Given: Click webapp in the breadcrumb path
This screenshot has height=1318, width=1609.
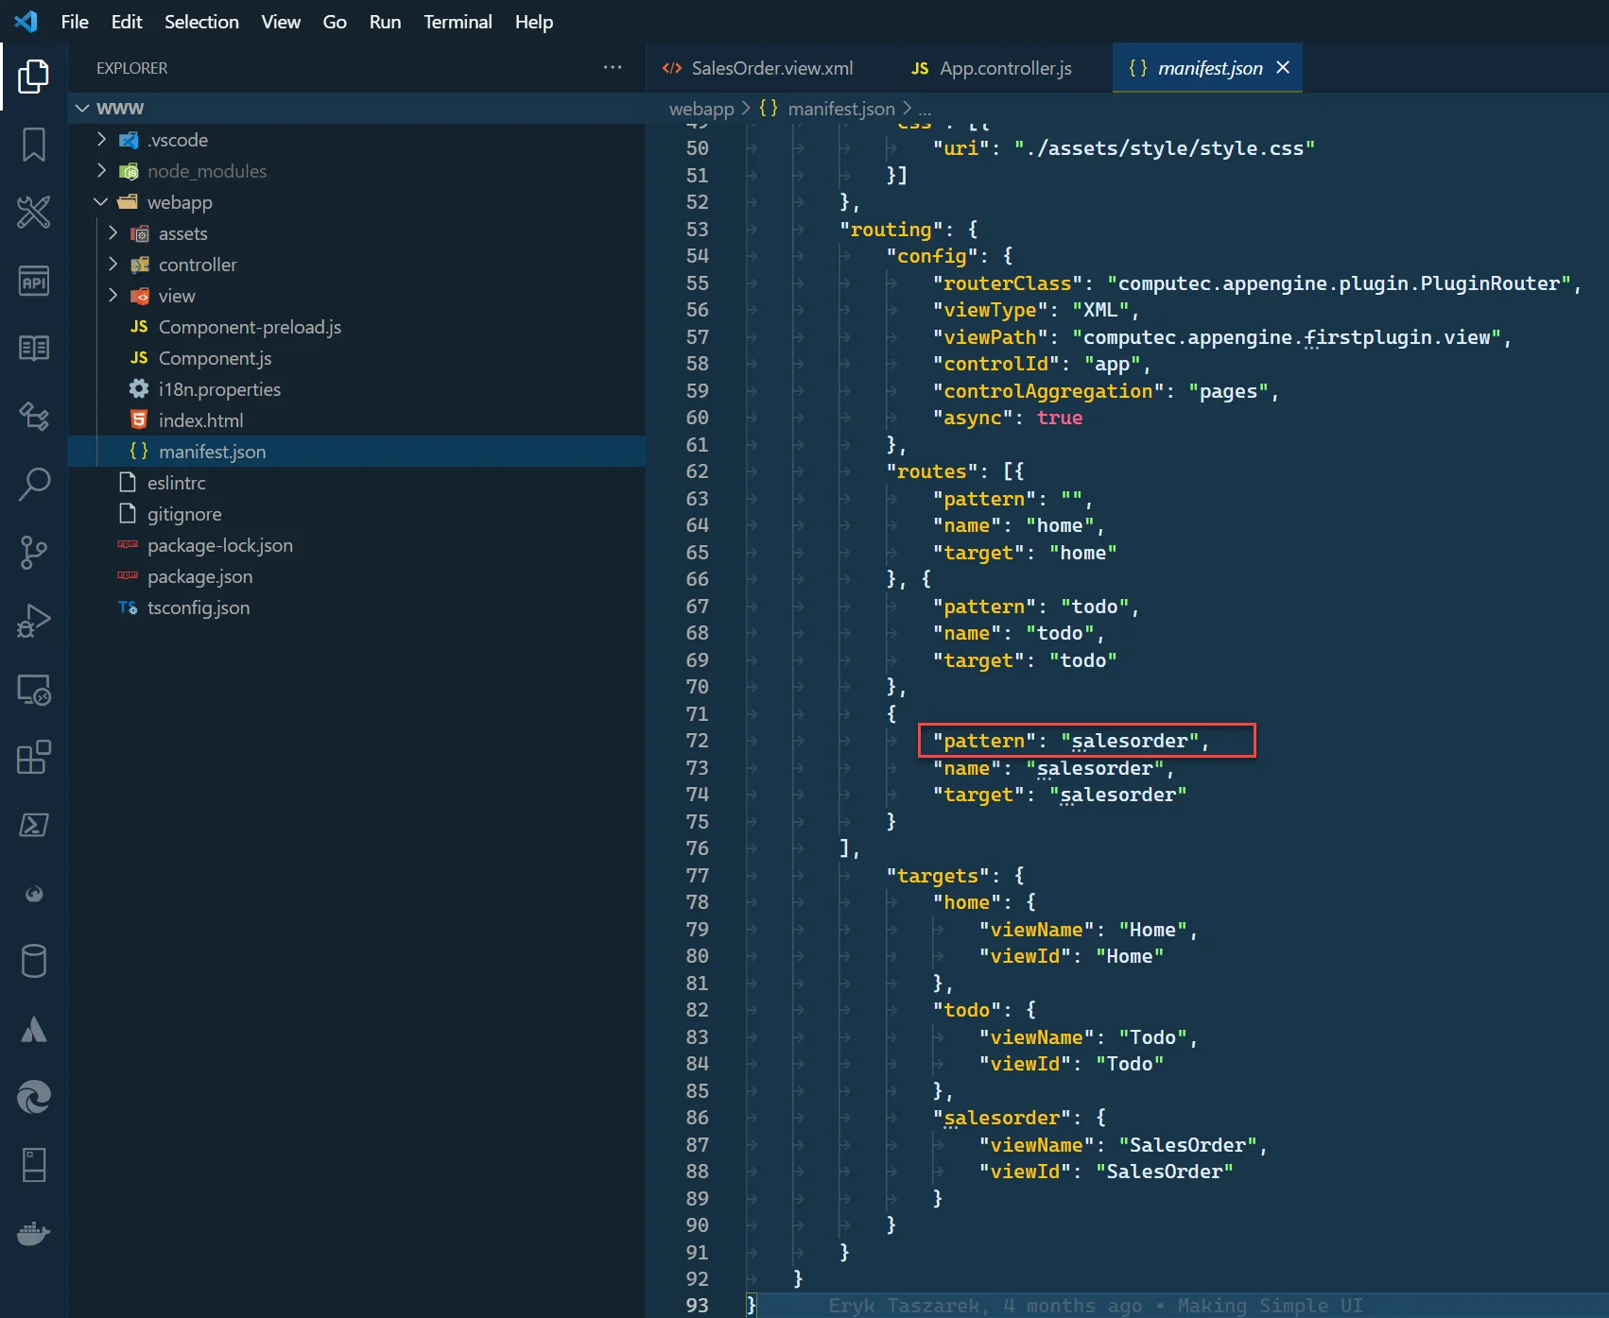Looking at the screenshot, I should tap(701, 109).
